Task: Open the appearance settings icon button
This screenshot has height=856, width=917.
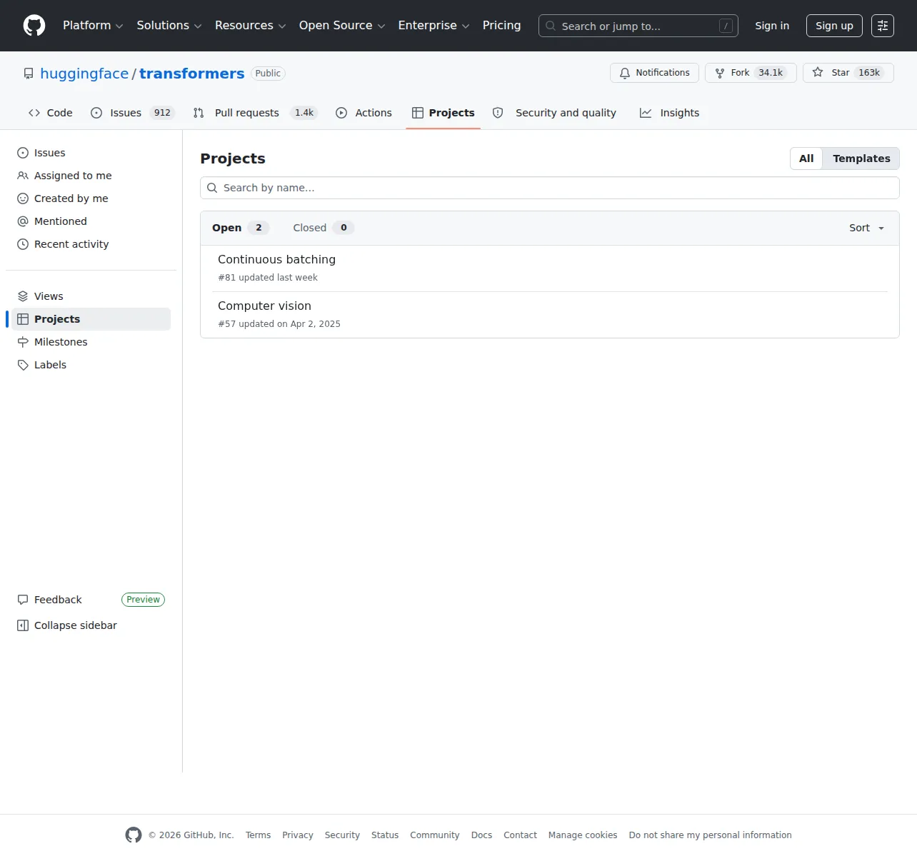Action: pos(883,26)
